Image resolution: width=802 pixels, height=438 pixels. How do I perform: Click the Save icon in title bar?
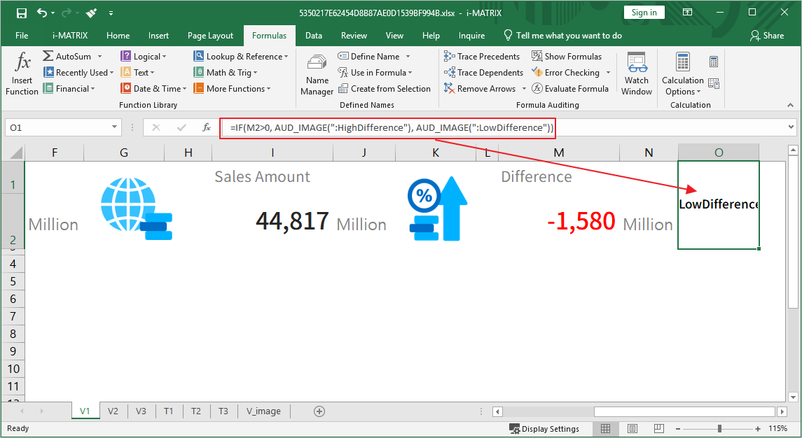coord(21,13)
